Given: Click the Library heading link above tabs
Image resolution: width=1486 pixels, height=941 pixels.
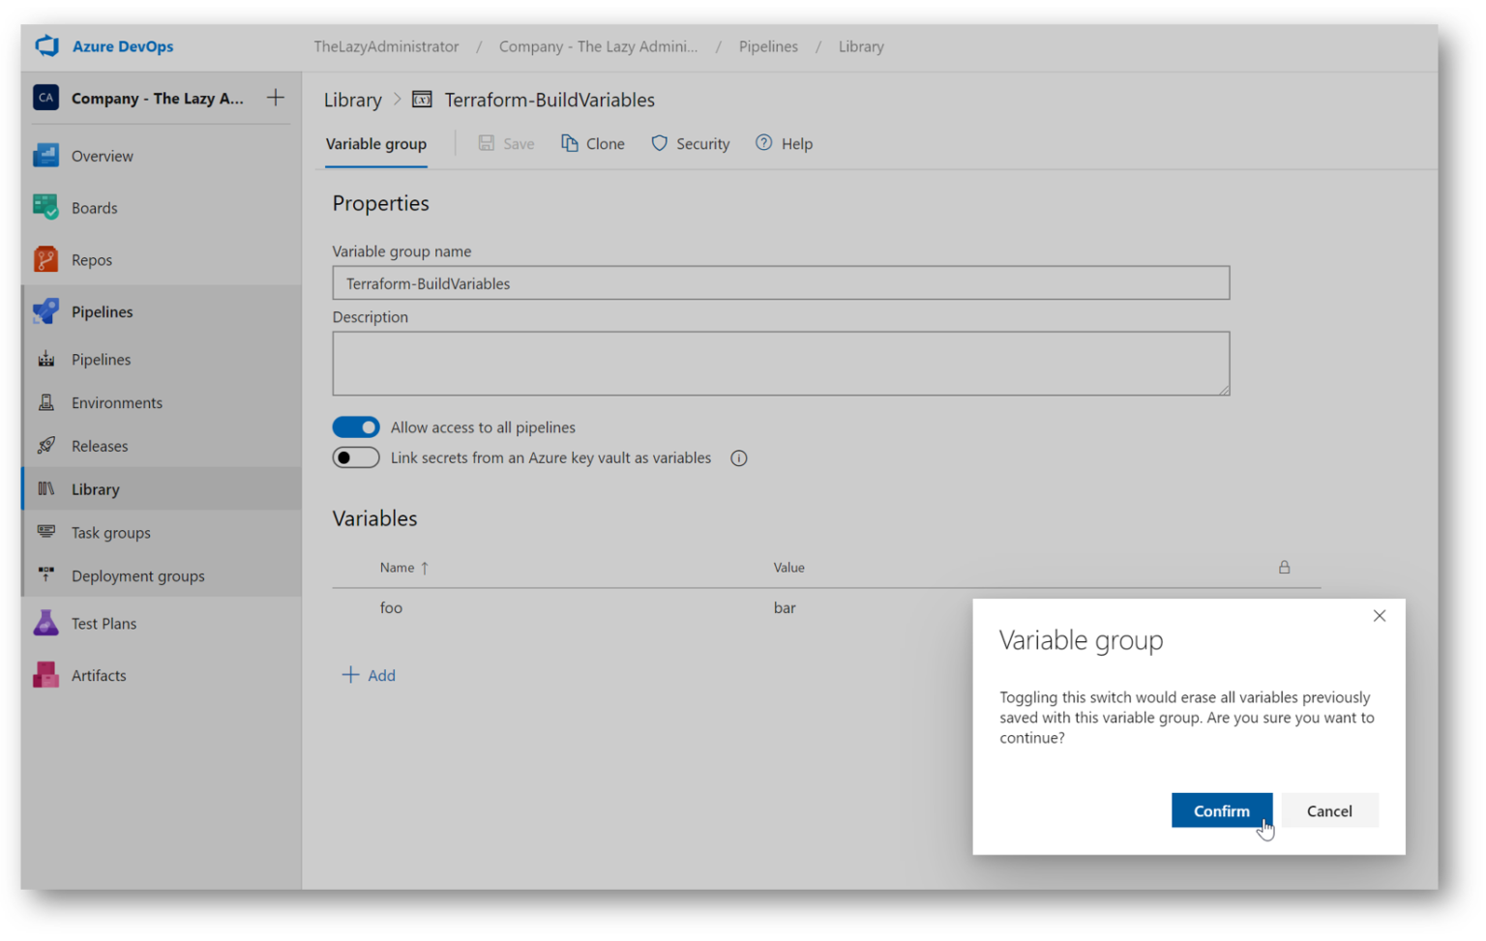Looking at the screenshot, I should [352, 100].
